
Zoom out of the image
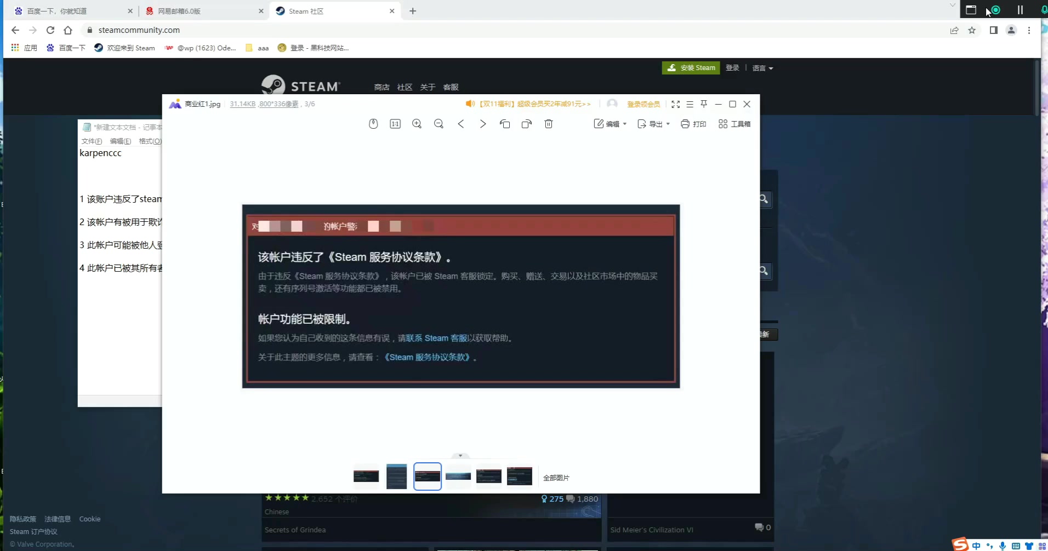pos(438,124)
